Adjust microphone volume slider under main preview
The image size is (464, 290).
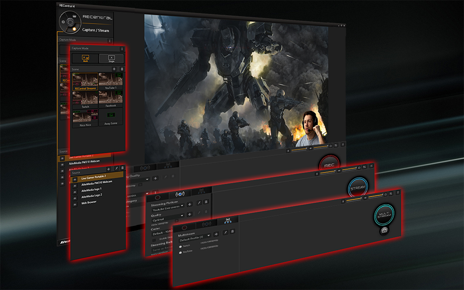(300, 149)
